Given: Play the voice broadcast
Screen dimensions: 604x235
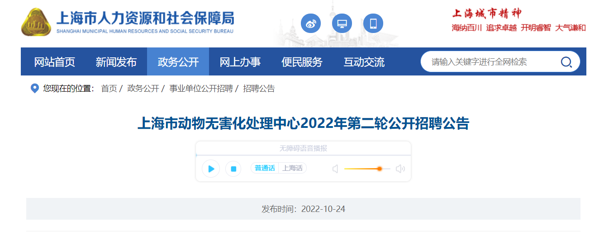Looking at the screenshot, I should [211, 169].
